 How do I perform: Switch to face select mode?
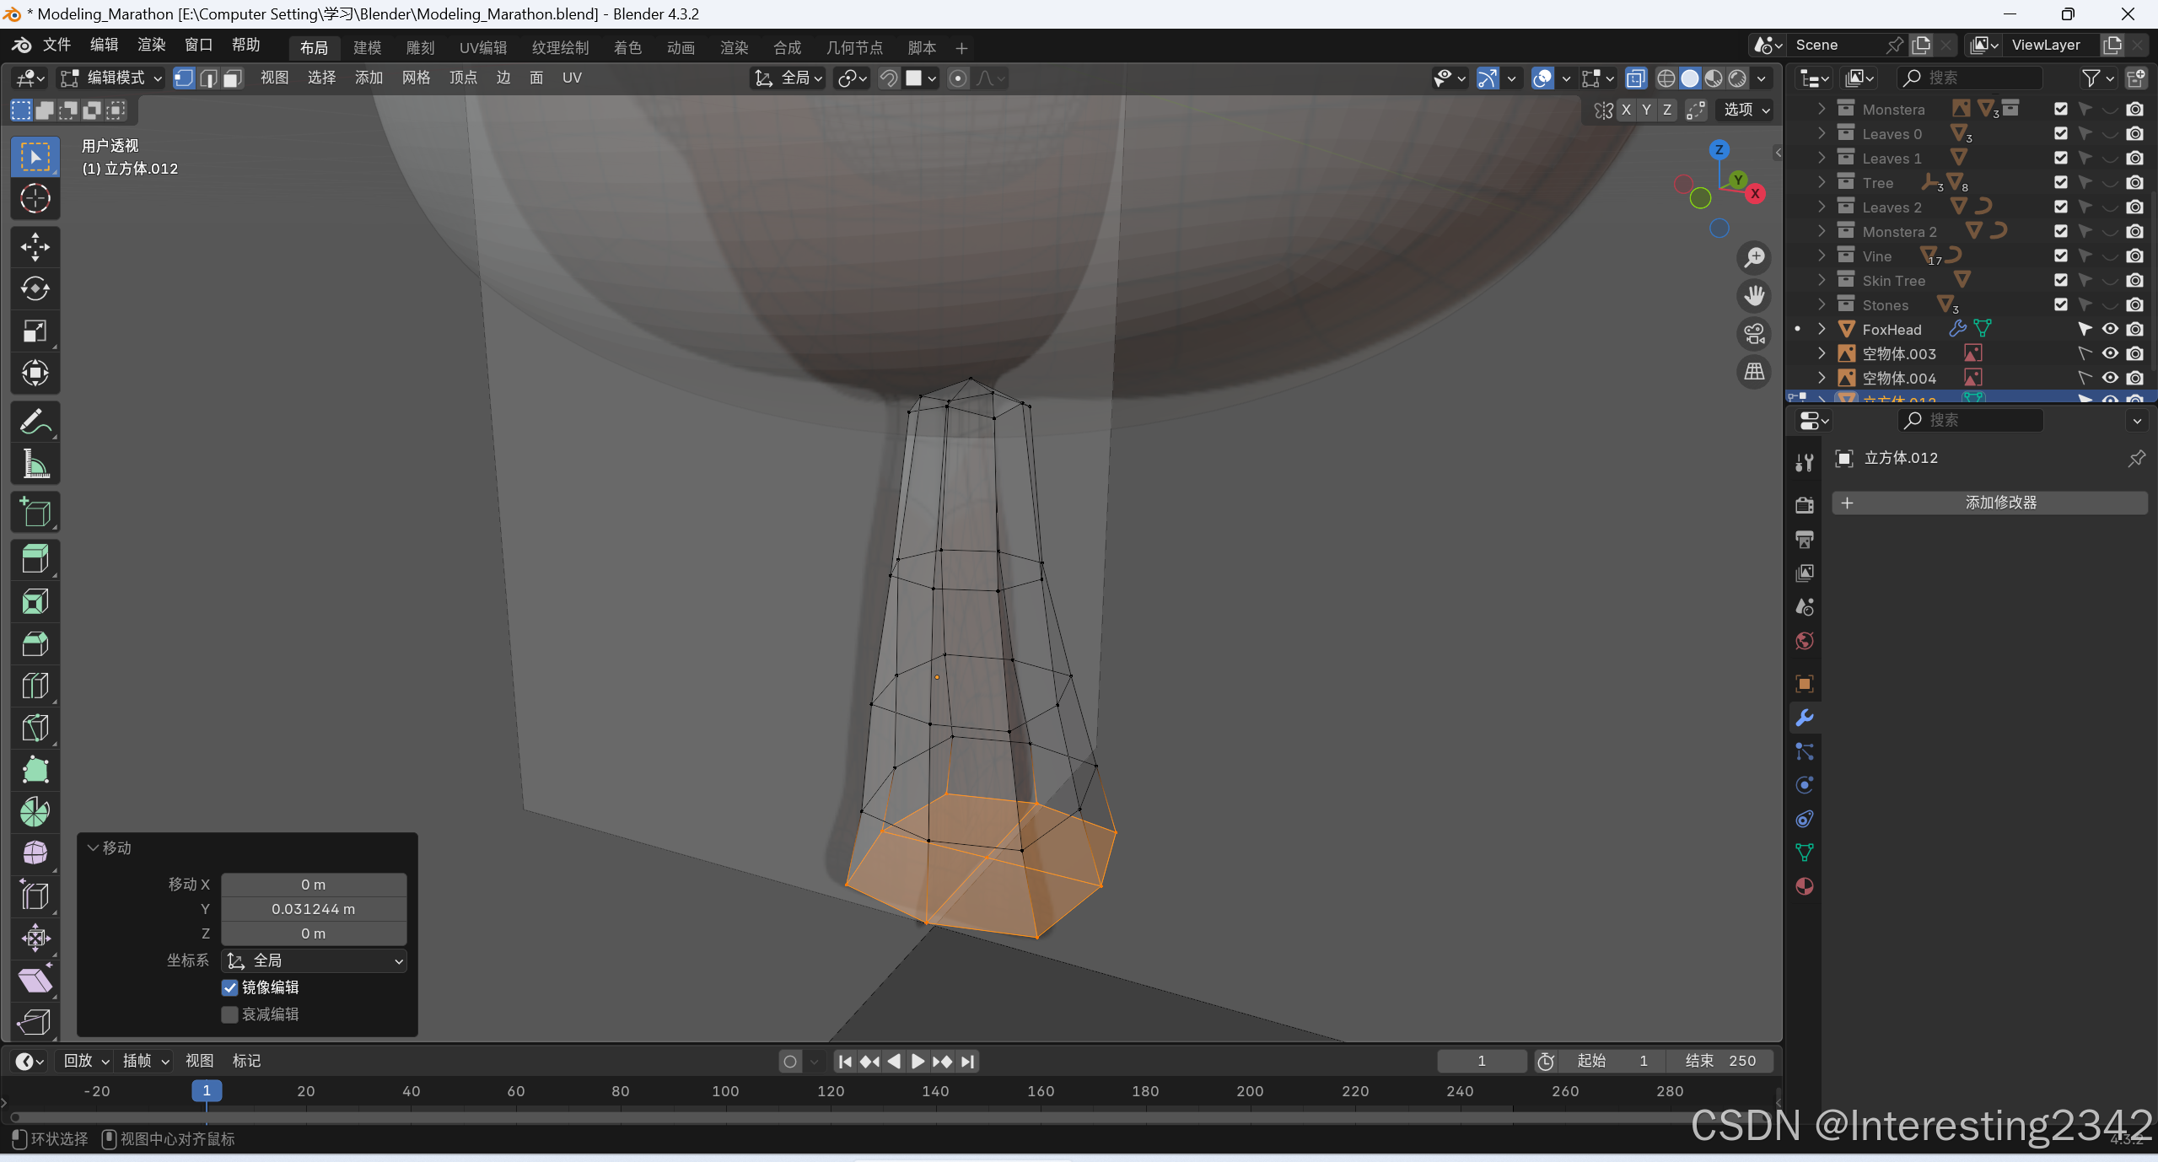233,78
